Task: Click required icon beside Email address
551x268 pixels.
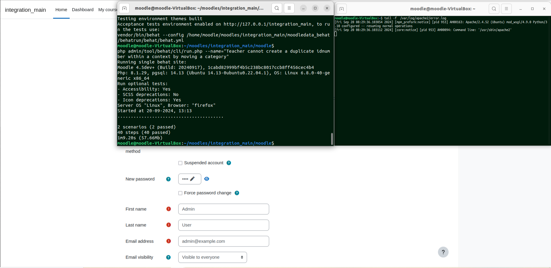Action: [169, 241]
